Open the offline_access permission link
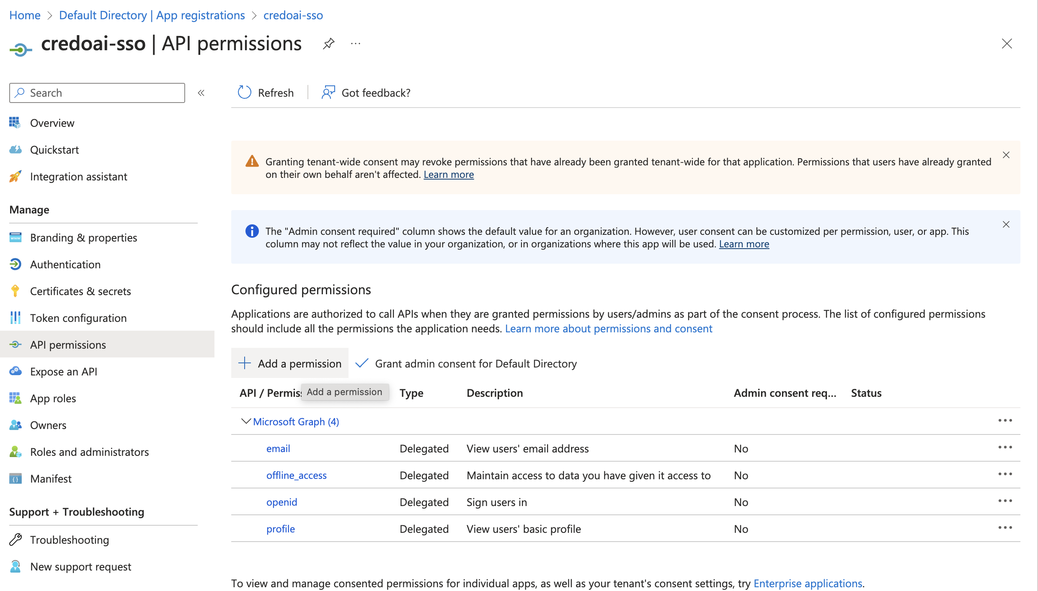 pyautogui.click(x=296, y=475)
